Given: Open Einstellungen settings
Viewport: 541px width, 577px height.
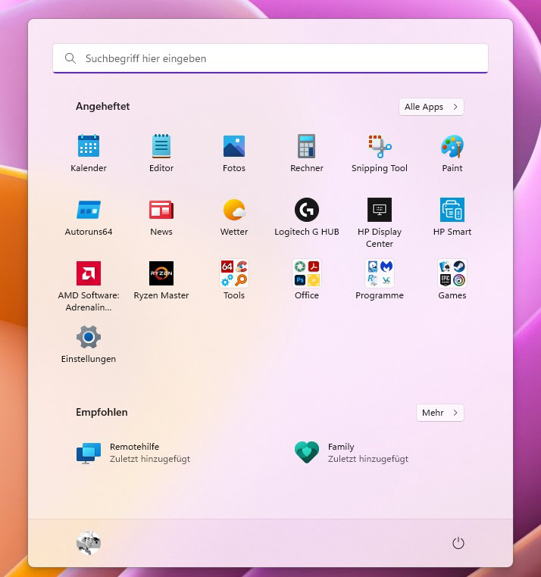Looking at the screenshot, I should click(89, 344).
